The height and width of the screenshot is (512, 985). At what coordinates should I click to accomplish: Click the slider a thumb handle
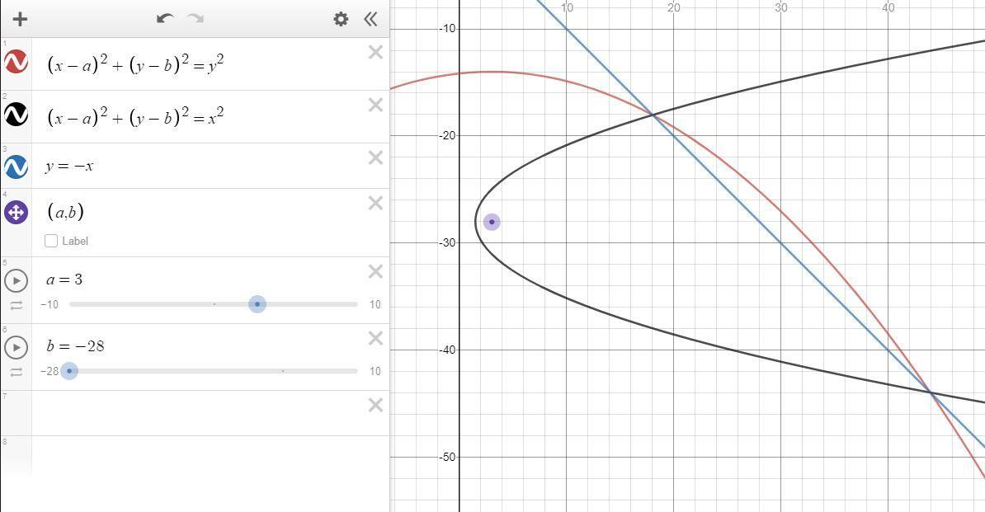[257, 304]
